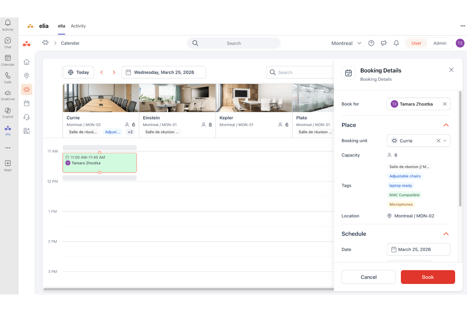467x312 pixels.
Task: Select the elia tab
Action: pos(62,26)
